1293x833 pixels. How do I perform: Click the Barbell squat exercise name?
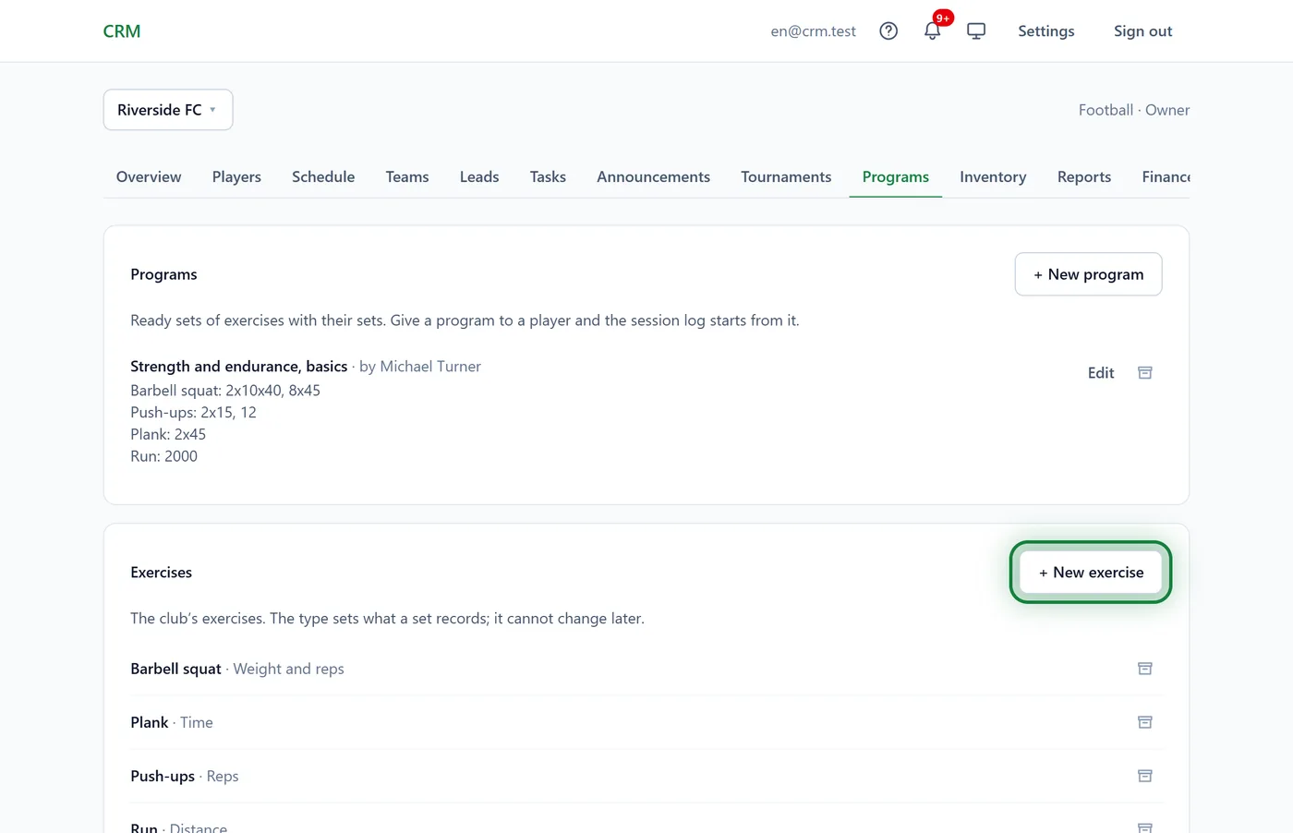point(175,669)
